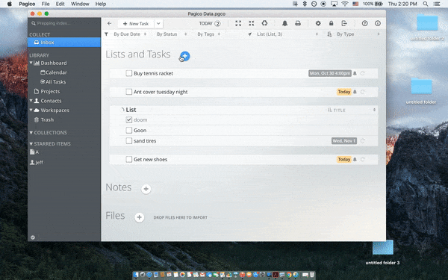The height and width of the screenshot is (280, 448).
Task: Open the Edit menu
Action: tap(60, 4)
